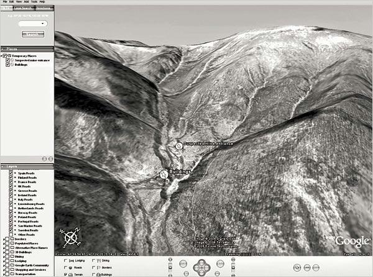Toggle the Terrain checkbox in bottom panel
The height and width of the screenshot is (277, 373).
click(67, 274)
